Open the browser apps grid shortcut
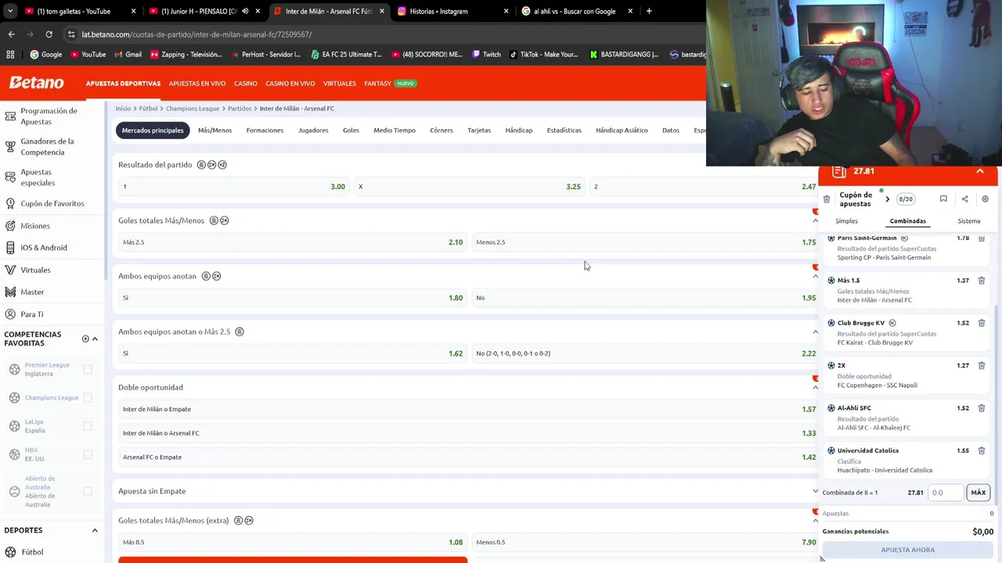This screenshot has height=563, width=1002. coord(10,55)
